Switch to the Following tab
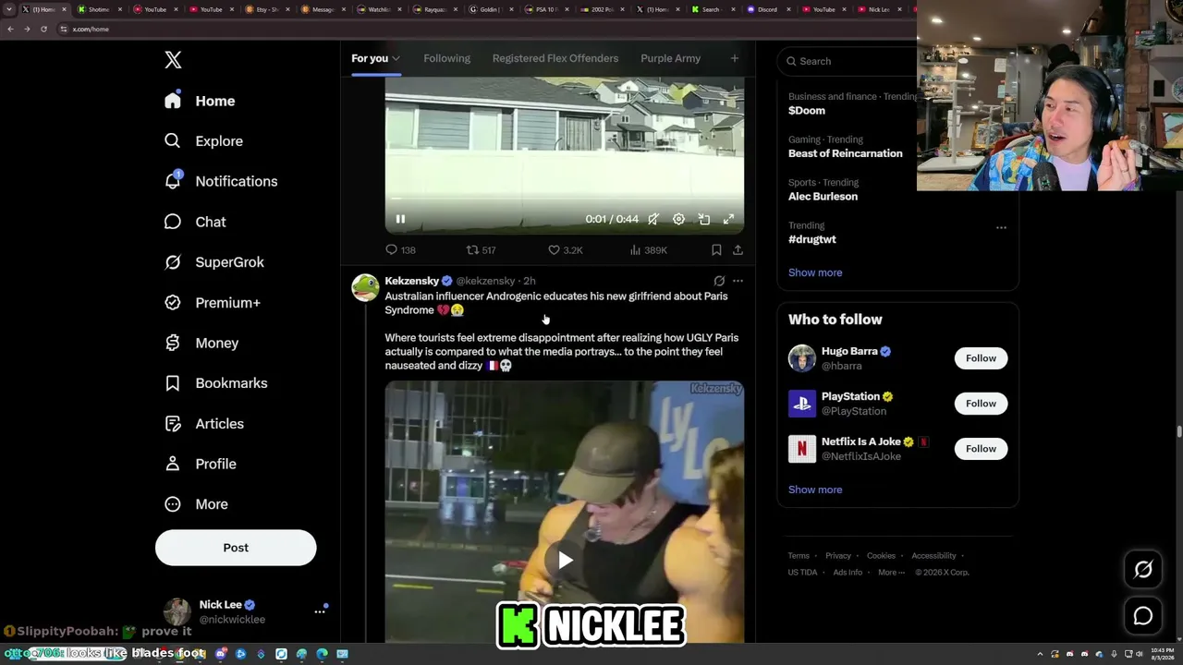This screenshot has width=1183, height=665. pos(447,58)
